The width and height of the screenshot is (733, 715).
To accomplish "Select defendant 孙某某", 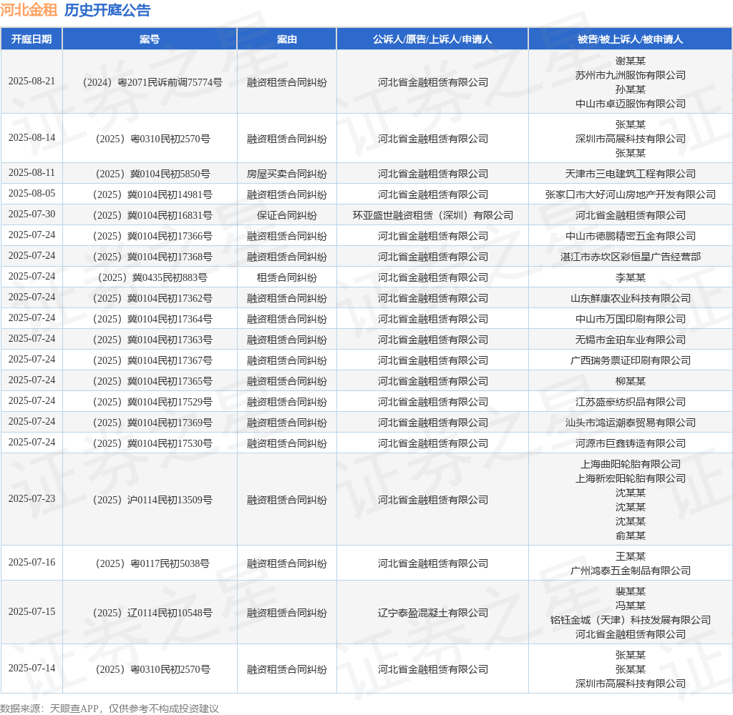I will pyautogui.click(x=631, y=89).
